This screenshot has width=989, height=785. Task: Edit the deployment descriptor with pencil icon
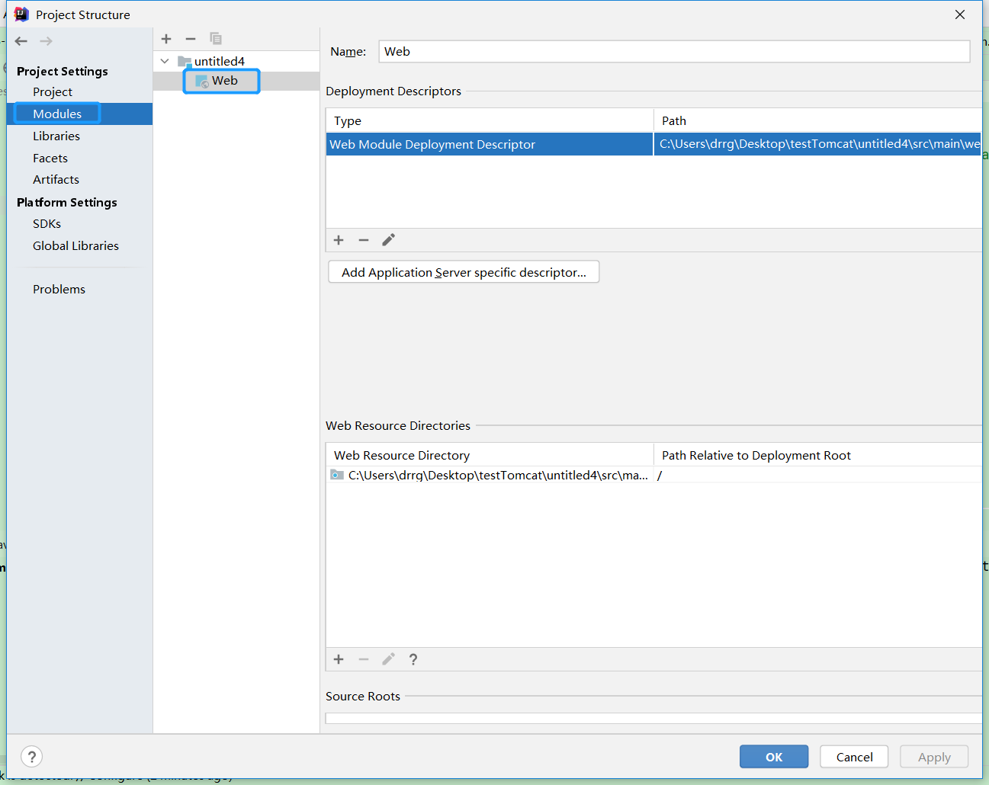pyautogui.click(x=388, y=240)
